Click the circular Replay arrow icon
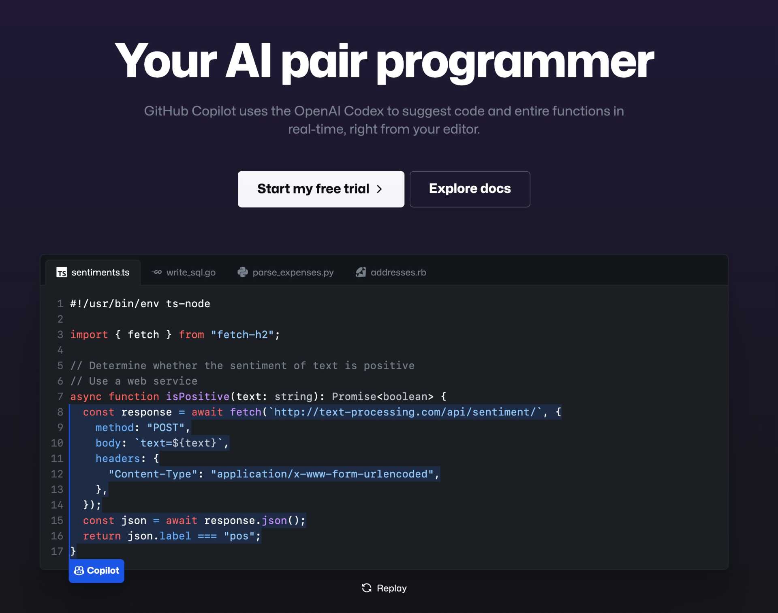 pyautogui.click(x=367, y=588)
